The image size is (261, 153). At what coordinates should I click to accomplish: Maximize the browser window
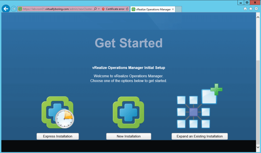(247, 3)
